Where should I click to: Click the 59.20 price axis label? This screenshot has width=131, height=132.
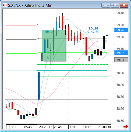(120, 37)
